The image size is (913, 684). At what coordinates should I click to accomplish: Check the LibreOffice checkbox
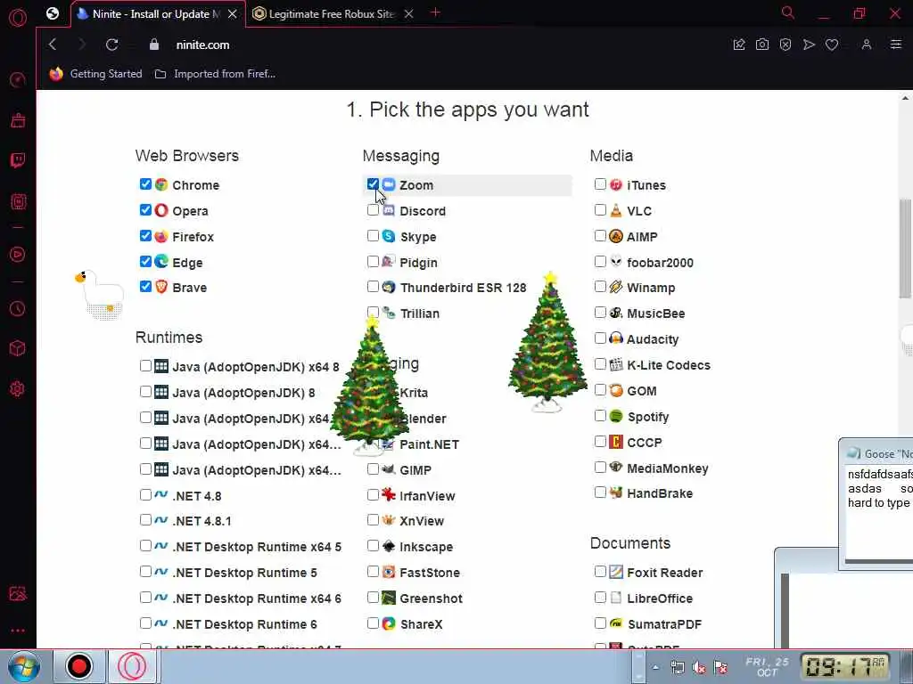(x=600, y=598)
